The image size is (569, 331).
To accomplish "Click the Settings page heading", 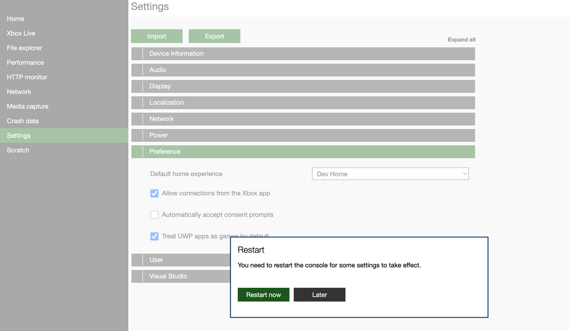I will coord(150,7).
